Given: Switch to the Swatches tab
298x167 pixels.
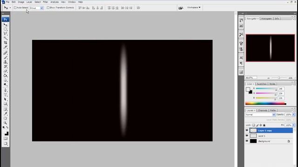Looking at the screenshot, I should pos(262,84).
